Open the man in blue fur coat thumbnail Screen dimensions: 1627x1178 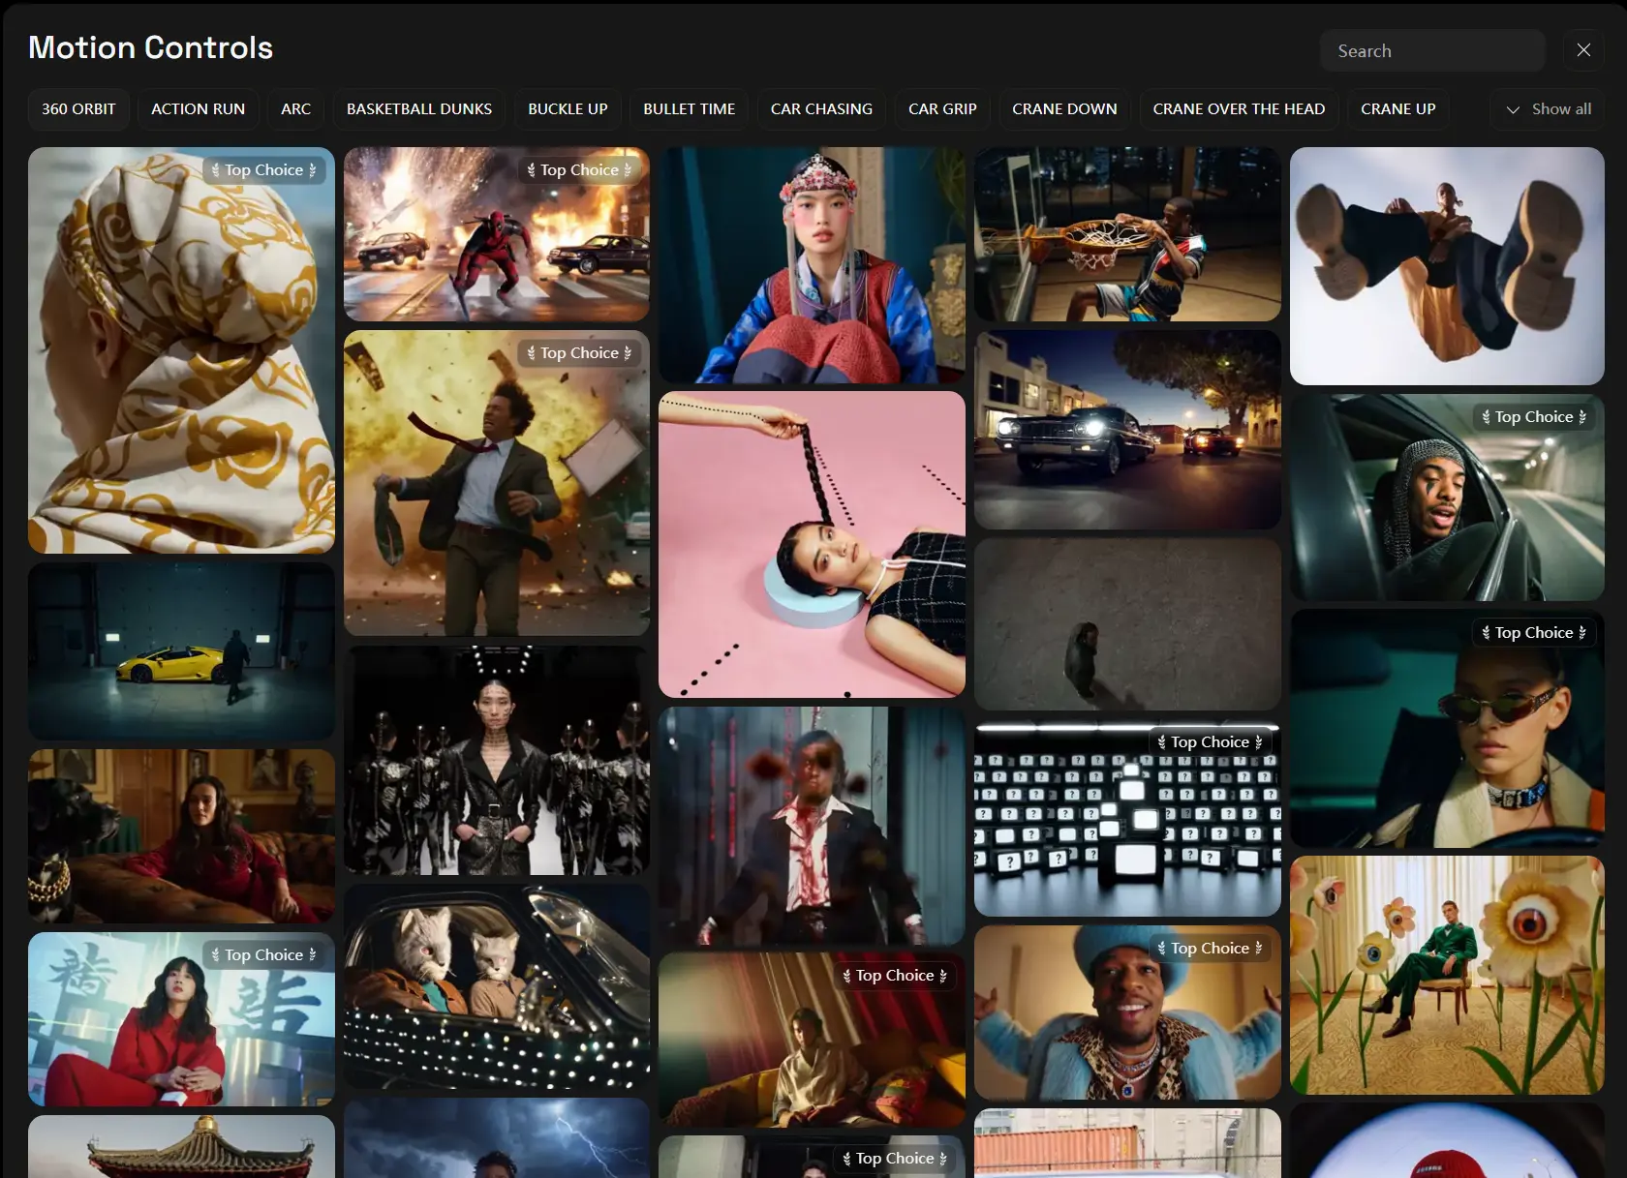(x=1127, y=1012)
